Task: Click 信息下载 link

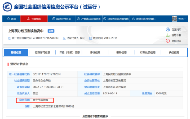Action: tap(176, 35)
